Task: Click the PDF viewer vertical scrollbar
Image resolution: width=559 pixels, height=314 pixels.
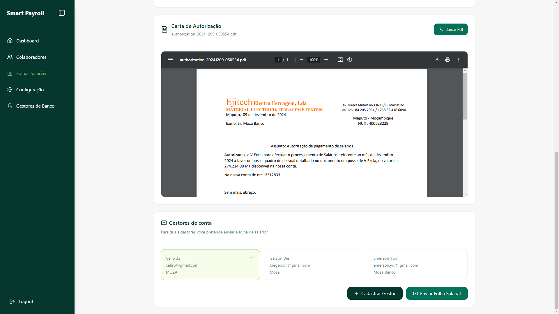Action: click(465, 96)
